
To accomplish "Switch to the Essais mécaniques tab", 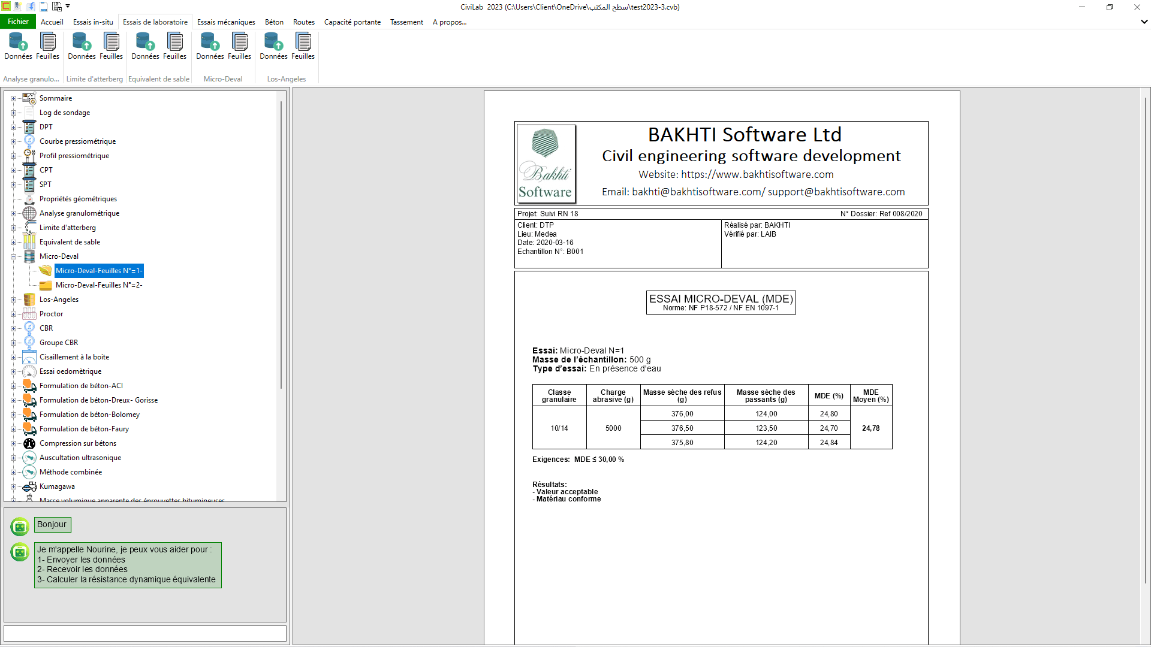I will (226, 22).
